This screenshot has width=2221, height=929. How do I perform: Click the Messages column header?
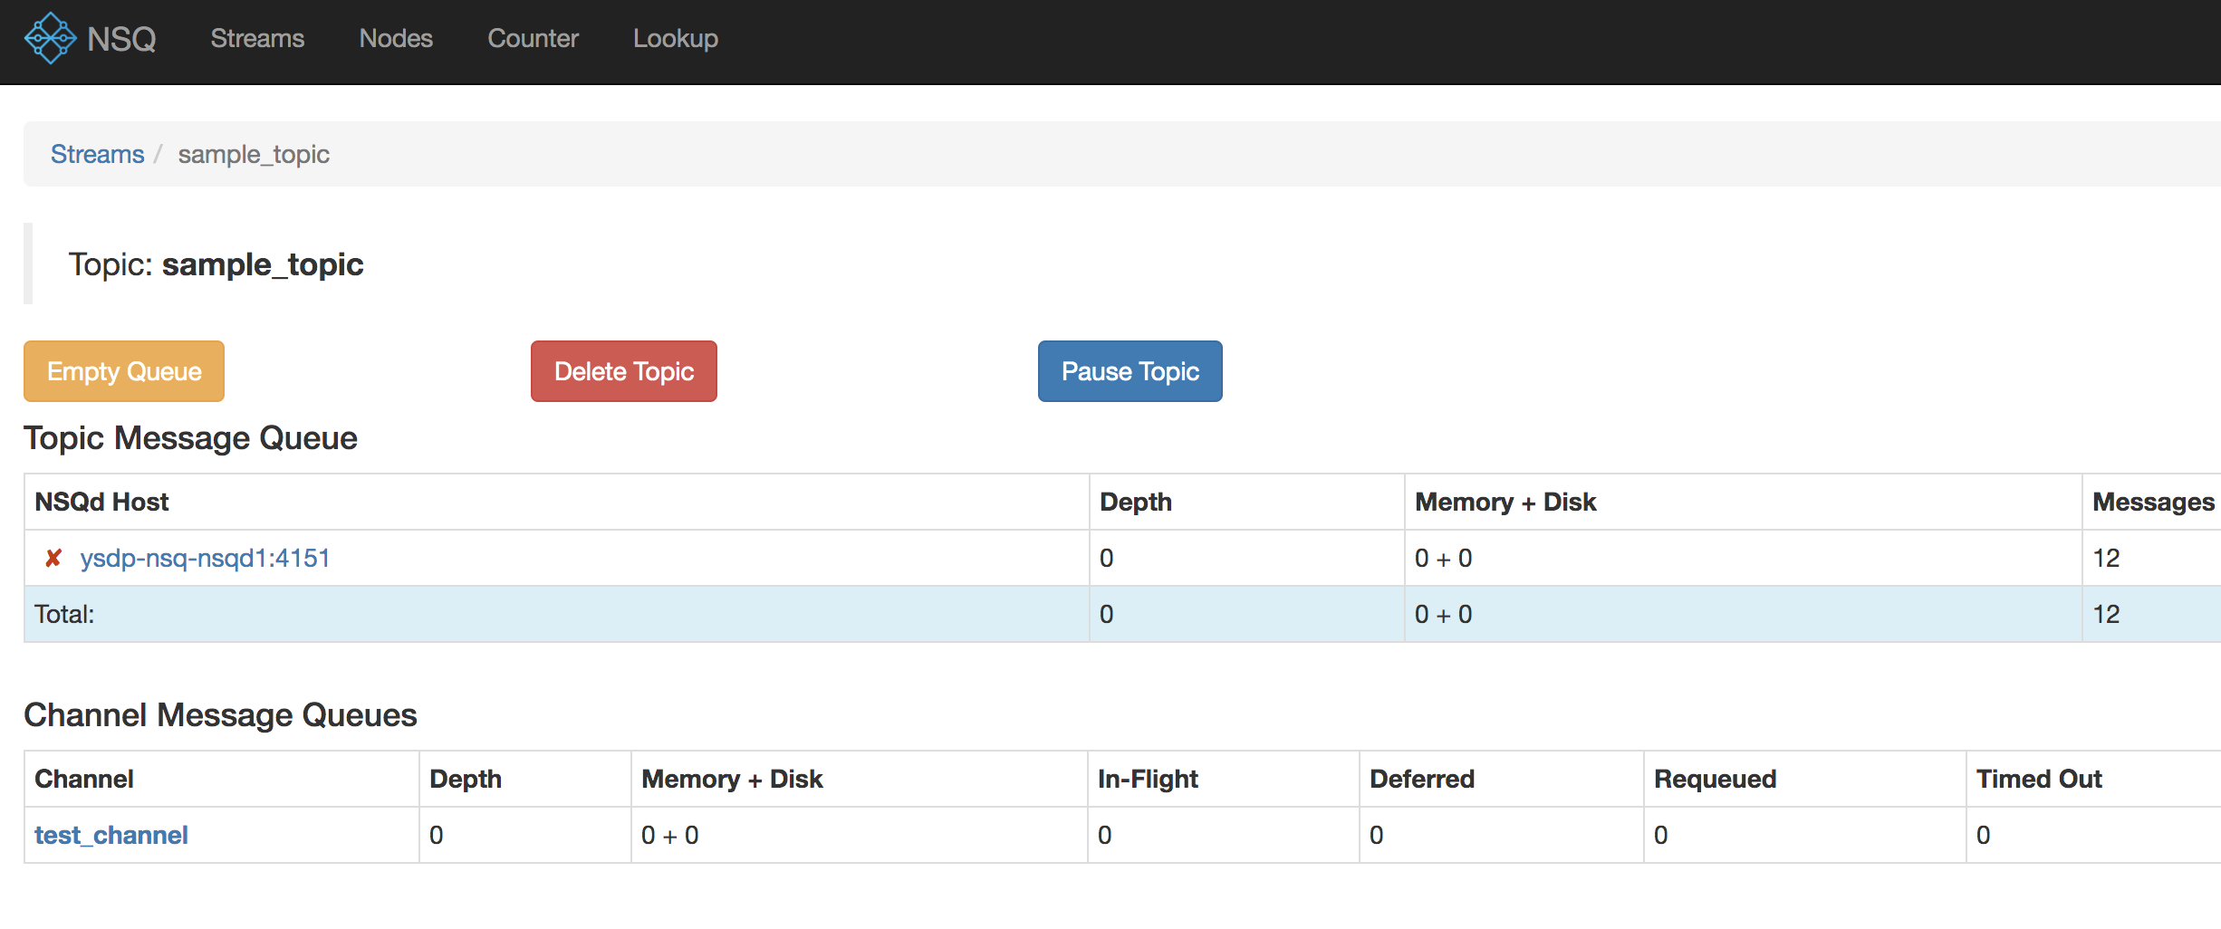tap(2153, 502)
